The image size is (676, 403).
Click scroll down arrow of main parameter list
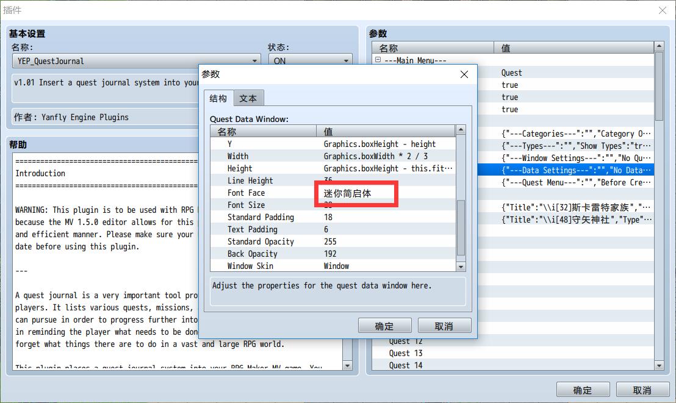(x=659, y=365)
